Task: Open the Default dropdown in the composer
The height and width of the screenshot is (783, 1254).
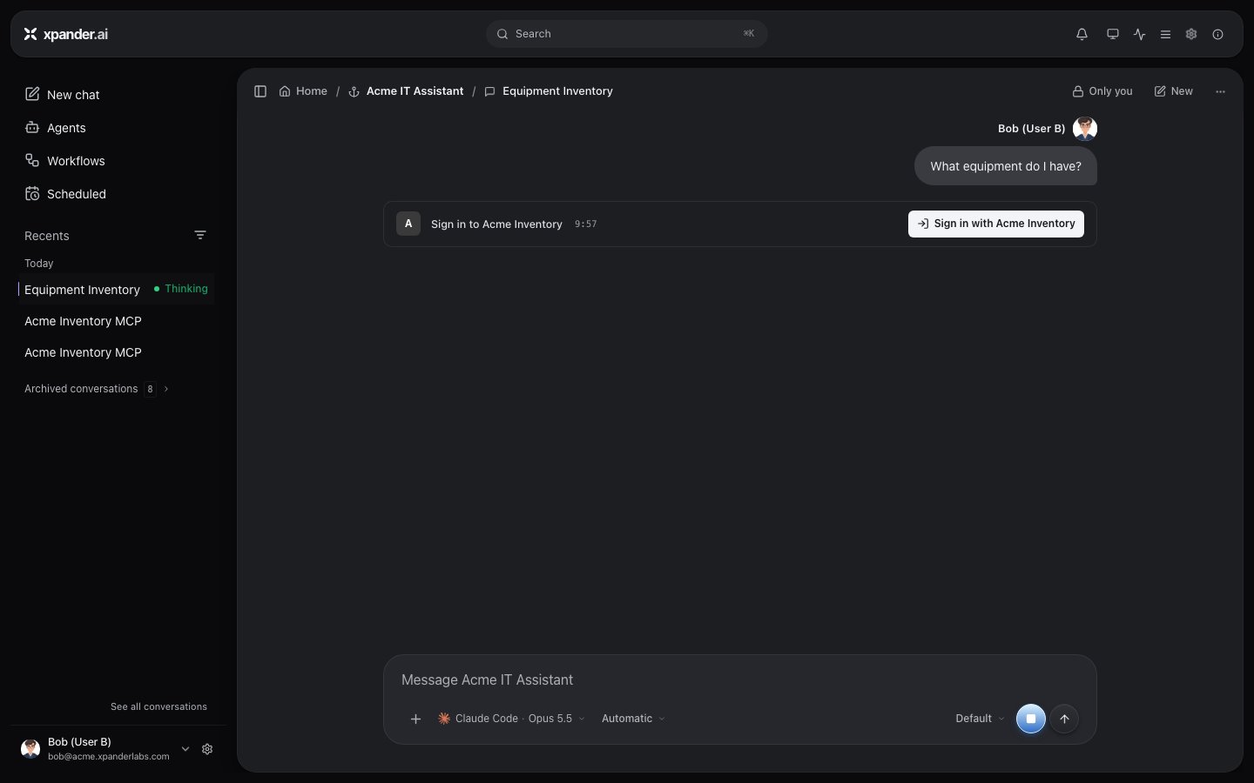Action: tap(980, 719)
